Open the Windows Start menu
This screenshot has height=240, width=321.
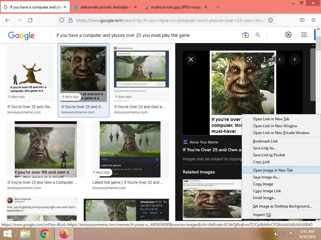8,234
